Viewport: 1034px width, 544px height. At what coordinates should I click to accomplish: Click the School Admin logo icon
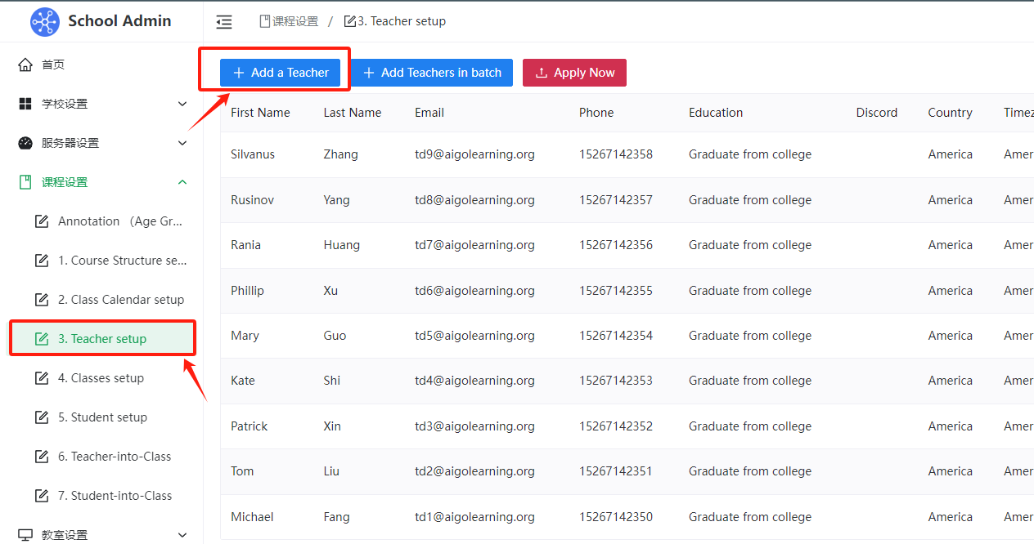[x=45, y=21]
